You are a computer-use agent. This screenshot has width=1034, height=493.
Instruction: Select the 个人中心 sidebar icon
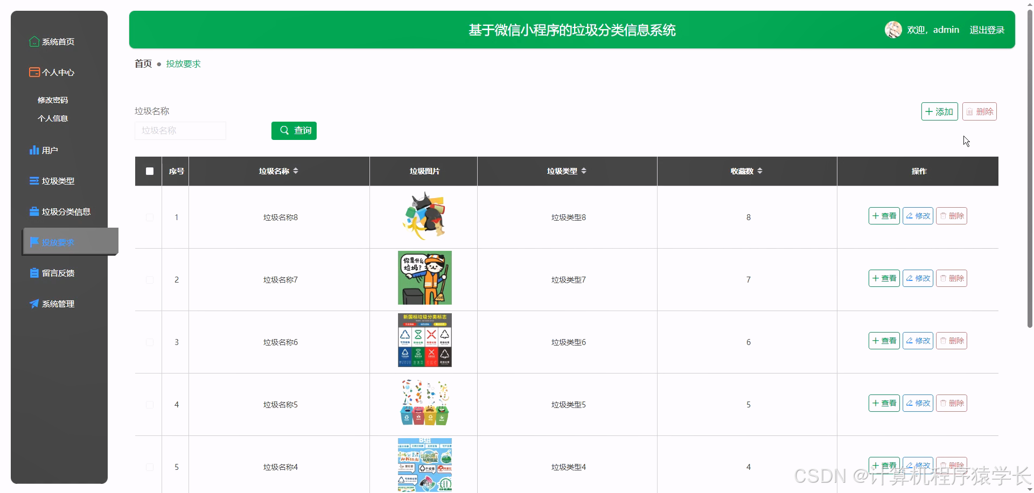coord(33,72)
